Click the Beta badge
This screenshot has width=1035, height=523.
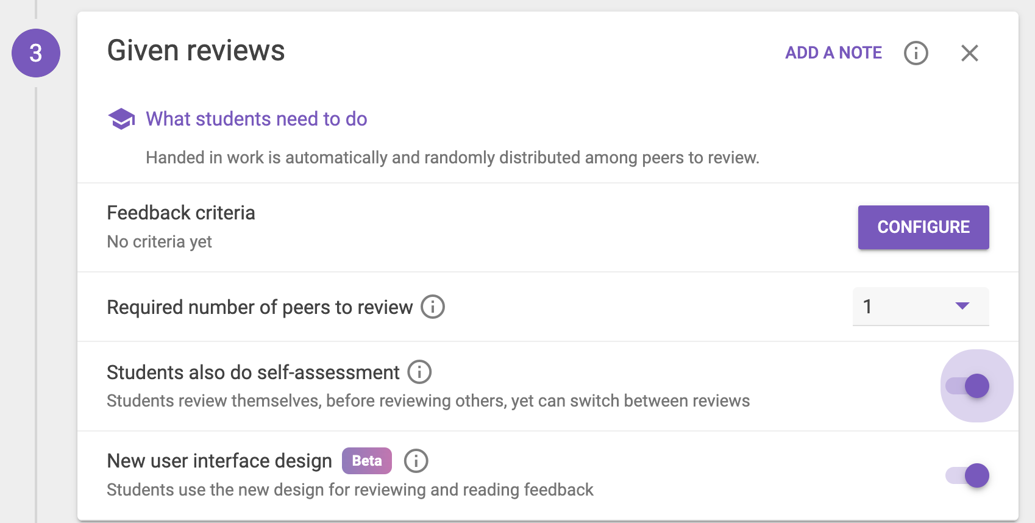point(366,461)
